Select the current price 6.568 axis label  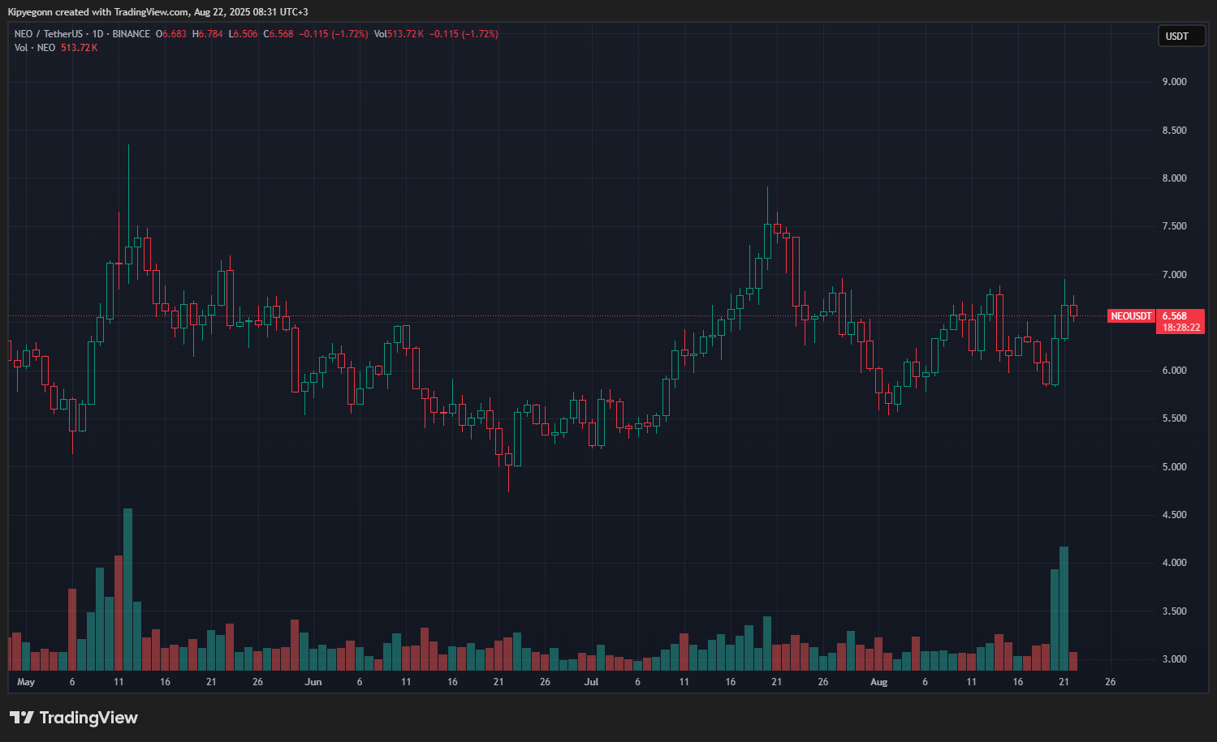tap(1175, 316)
